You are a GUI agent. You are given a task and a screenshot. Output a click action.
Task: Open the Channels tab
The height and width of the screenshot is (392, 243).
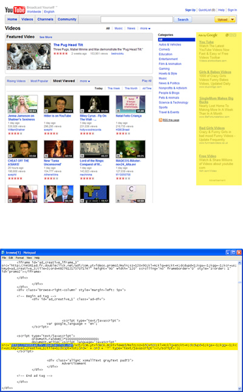[x=45, y=19]
